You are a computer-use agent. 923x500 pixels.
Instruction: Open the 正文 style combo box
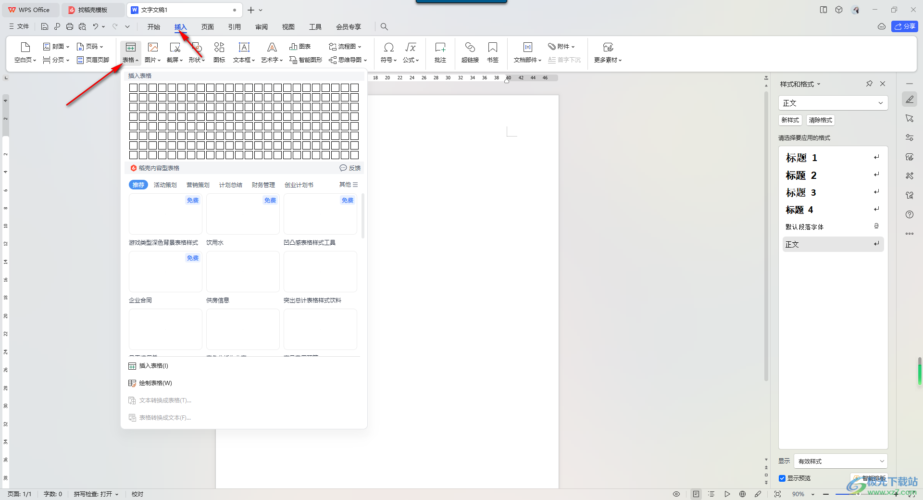pyautogui.click(x=833, y=103)
